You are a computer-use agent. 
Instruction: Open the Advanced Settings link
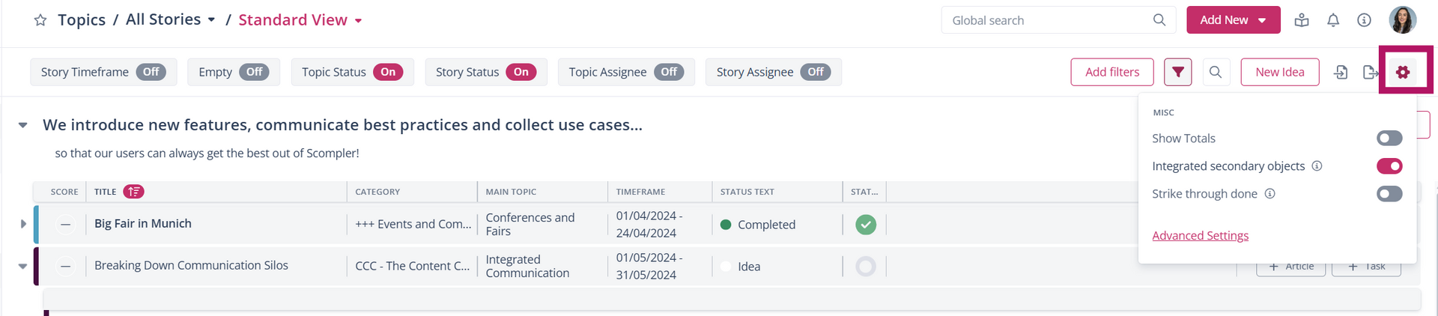click(1200, 236)
